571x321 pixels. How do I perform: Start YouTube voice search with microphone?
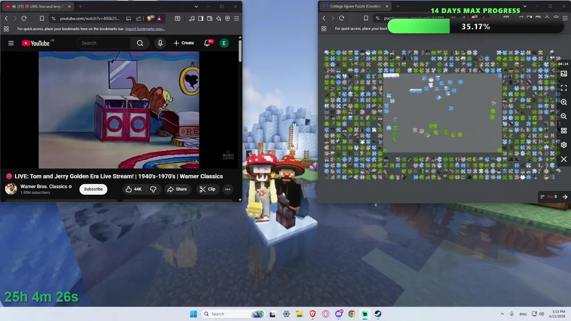pyautogui.click(x=160, y=43)
